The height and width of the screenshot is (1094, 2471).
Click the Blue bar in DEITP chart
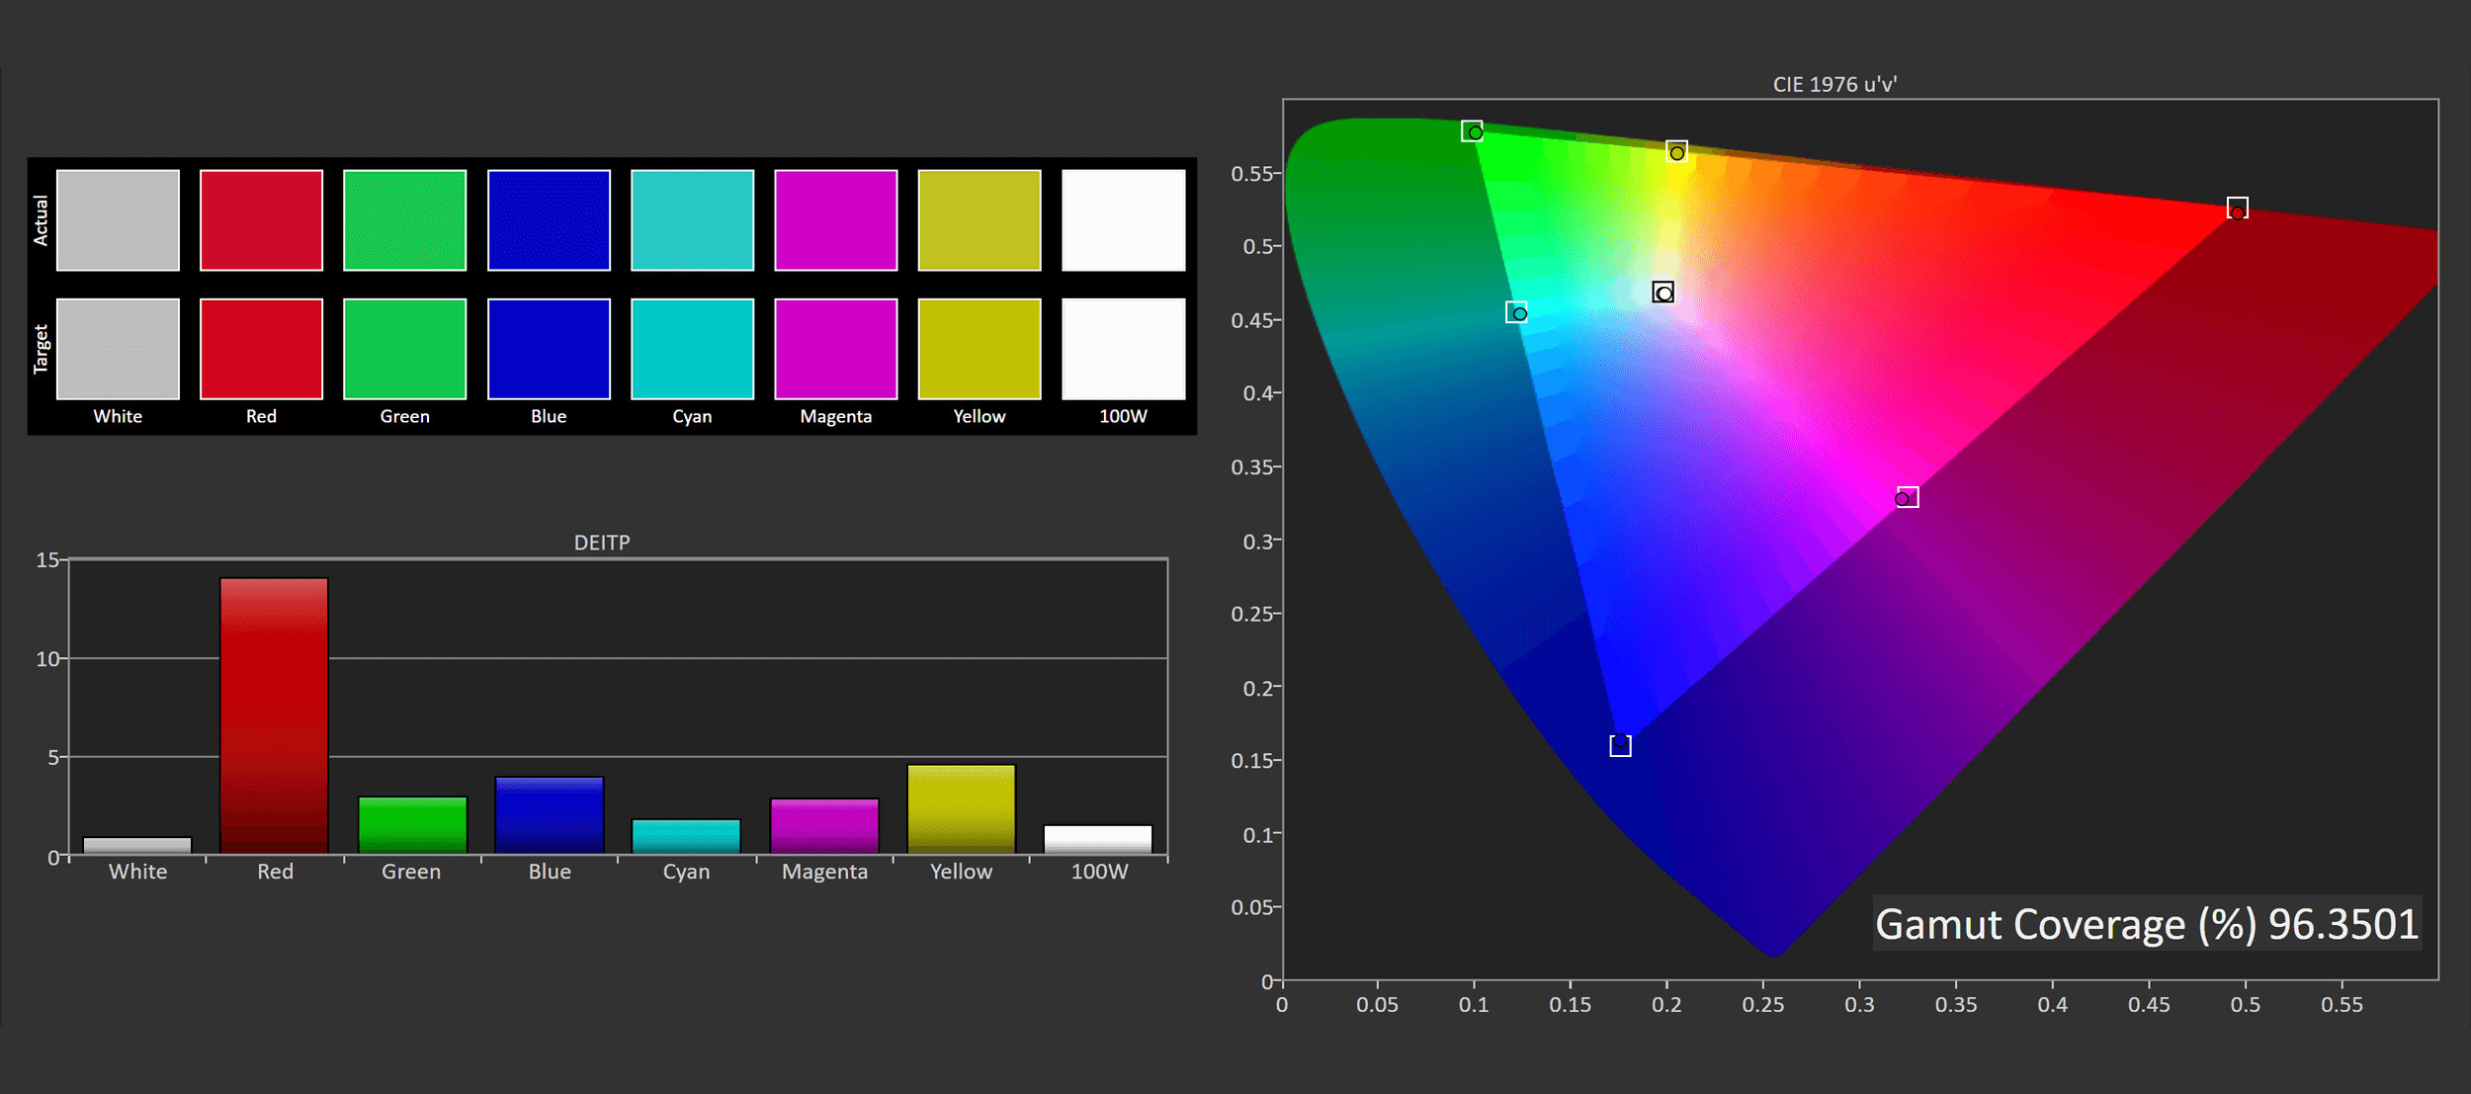(549, 814)
